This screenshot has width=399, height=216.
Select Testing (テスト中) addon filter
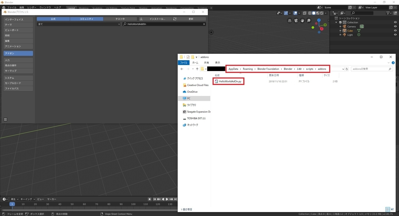pos(120,19)
